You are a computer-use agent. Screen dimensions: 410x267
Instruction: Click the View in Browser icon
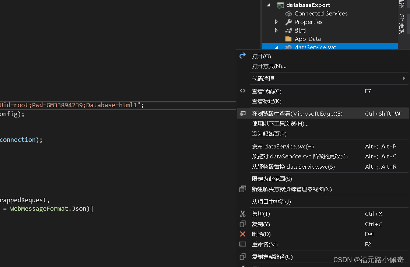coord(242,113)
